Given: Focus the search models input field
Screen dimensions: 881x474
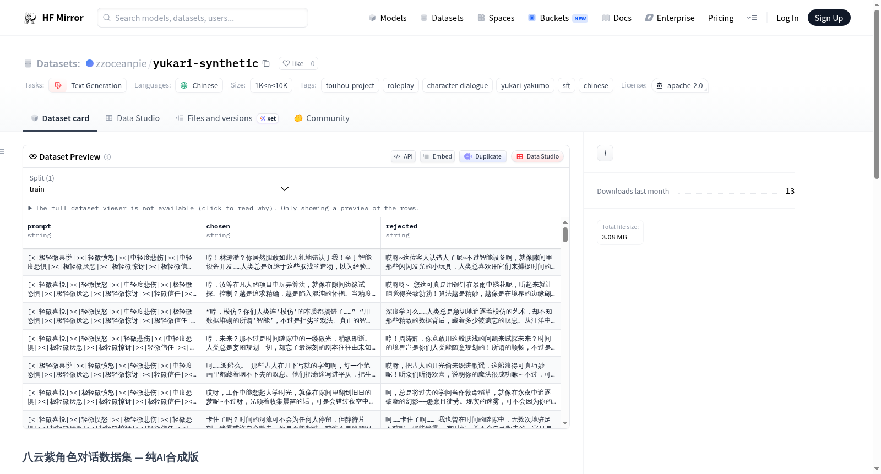Looking at the screenshot, I should click(203, 18).
